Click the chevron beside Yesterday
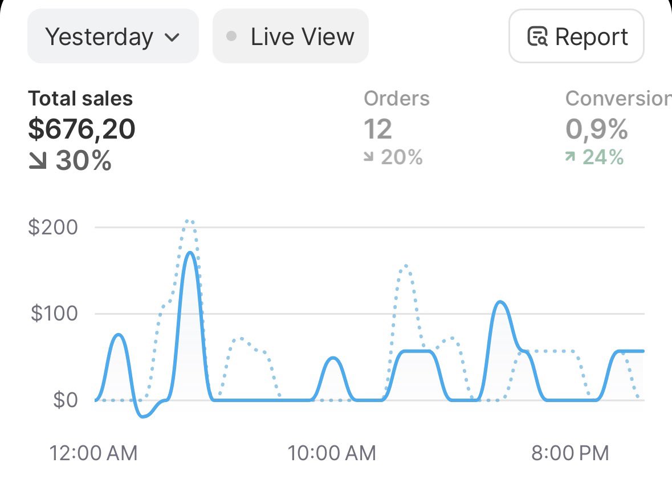Viewport: 672px width, 491px height. (172, 38)
